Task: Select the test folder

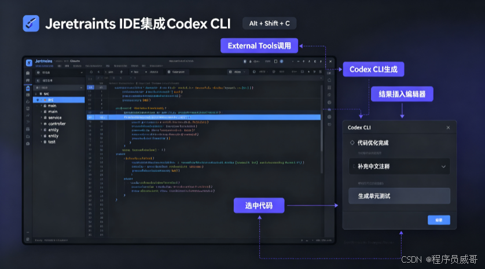Action: (52, 142)
